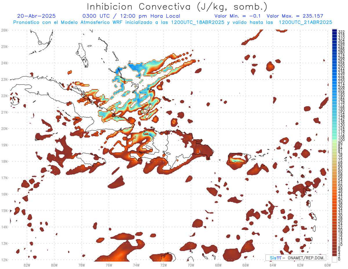Click the '322' value on the color scale
Viewport: 348px width, 269px height.
[x=341, y=32]
